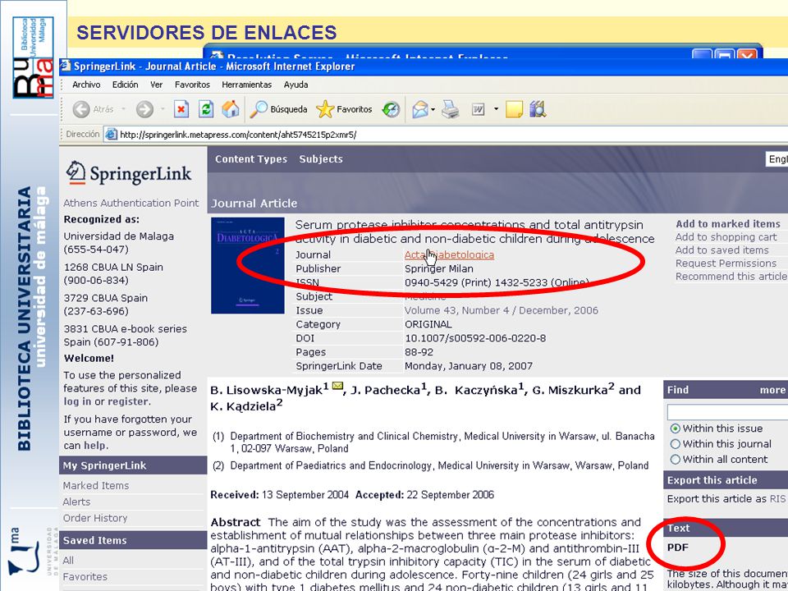Viewport: 788px width, 591px height.
Task: Open the PDF full text link
Action: click(x=677, y=547)
